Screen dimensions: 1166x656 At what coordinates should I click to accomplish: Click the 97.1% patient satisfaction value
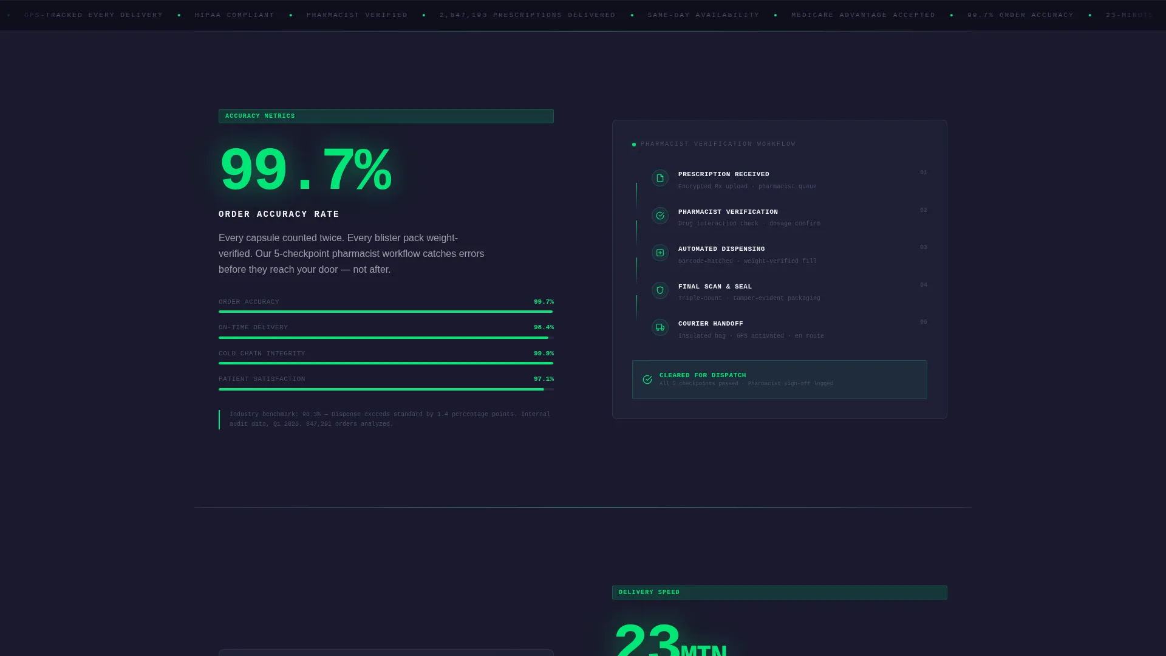(x=544, y=379)
